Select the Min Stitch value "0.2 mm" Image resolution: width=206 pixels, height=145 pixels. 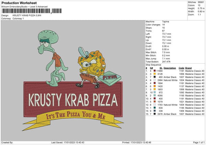(x=166, y=55)
